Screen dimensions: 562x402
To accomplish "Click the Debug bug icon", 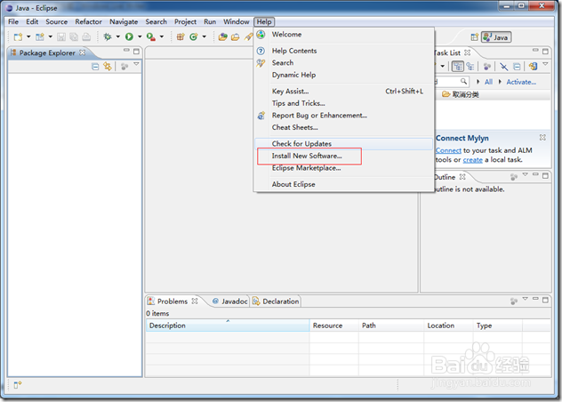I will point(108,37).
